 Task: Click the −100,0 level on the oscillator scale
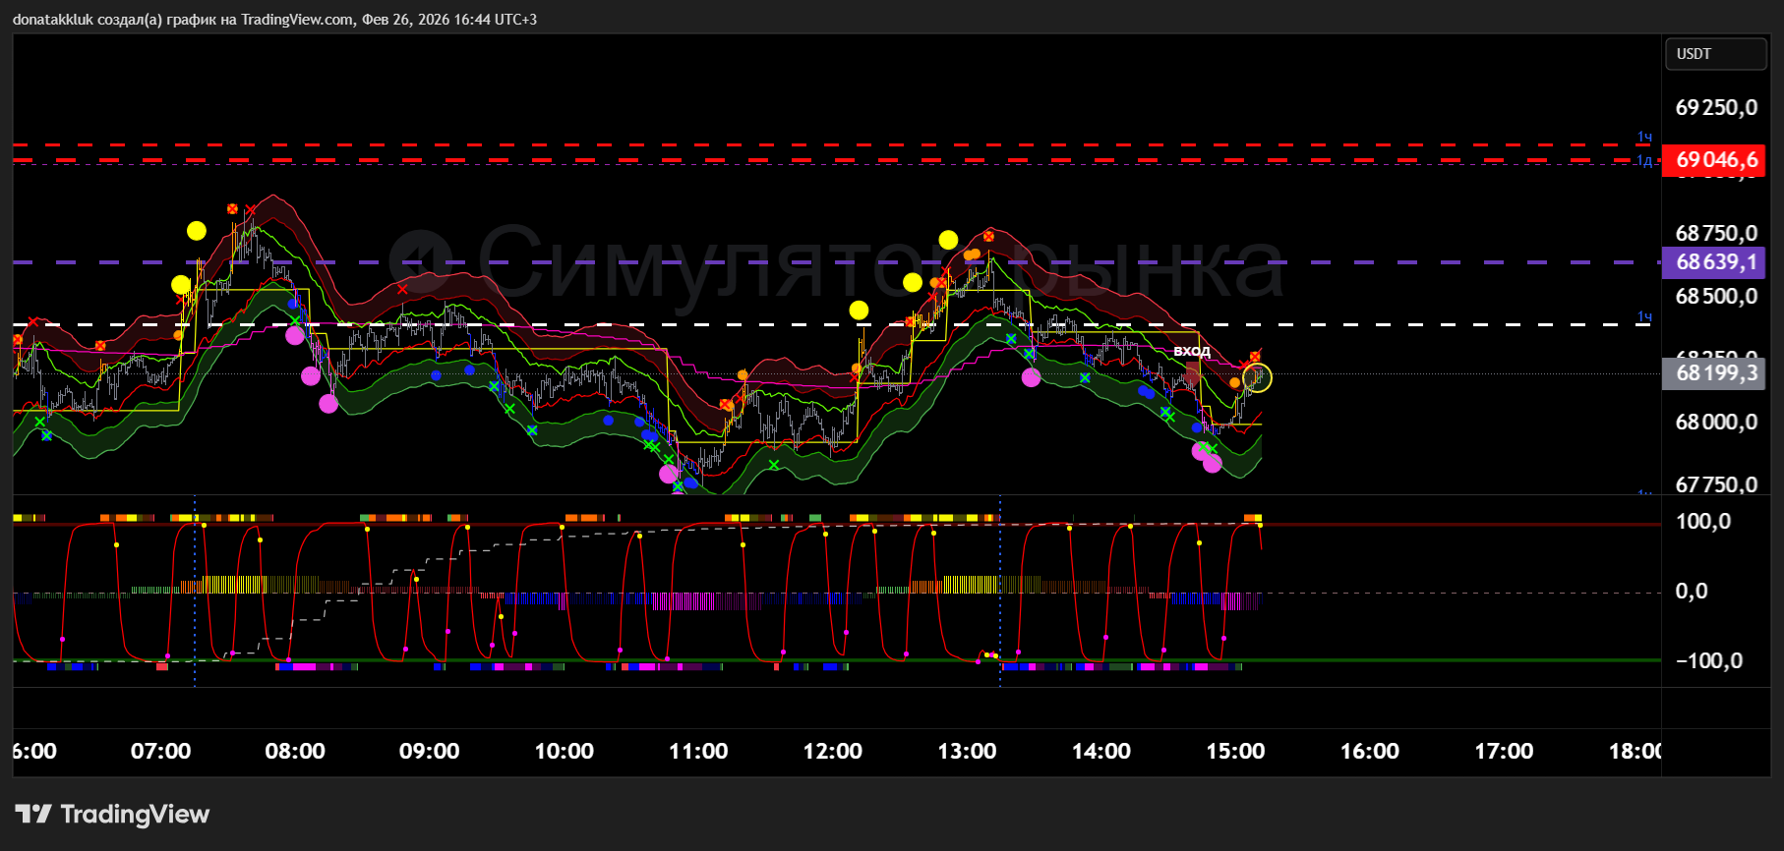tap(1708, 661)
